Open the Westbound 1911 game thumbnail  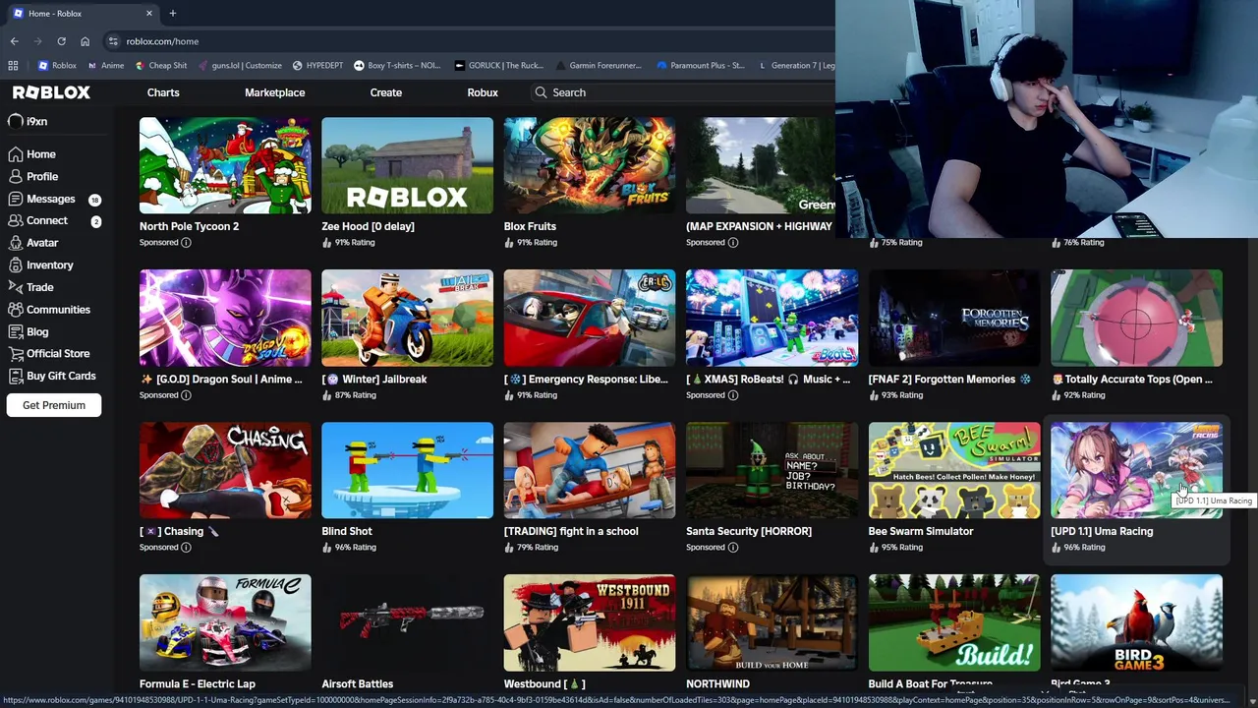pyautogui.click(x=590, y=622)
